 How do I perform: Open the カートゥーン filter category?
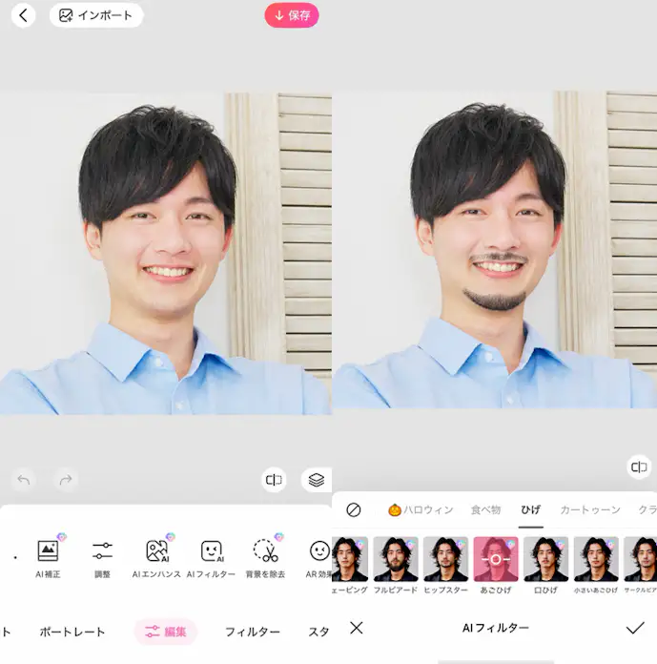590,509
